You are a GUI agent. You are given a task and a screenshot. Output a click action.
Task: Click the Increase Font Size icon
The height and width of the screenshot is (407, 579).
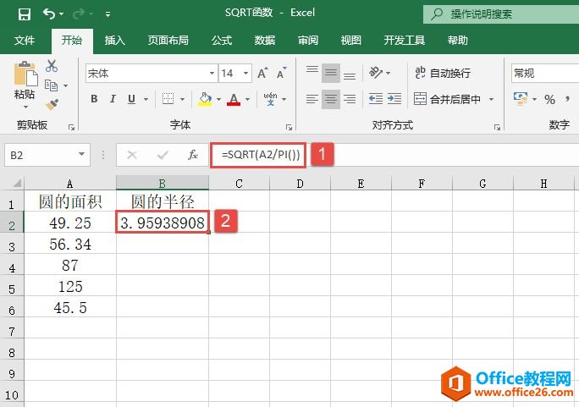(x=262, y=73)
